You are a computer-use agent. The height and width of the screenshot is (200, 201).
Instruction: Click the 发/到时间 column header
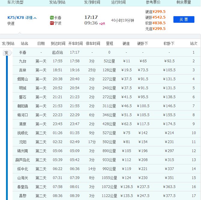pos(92,2)
